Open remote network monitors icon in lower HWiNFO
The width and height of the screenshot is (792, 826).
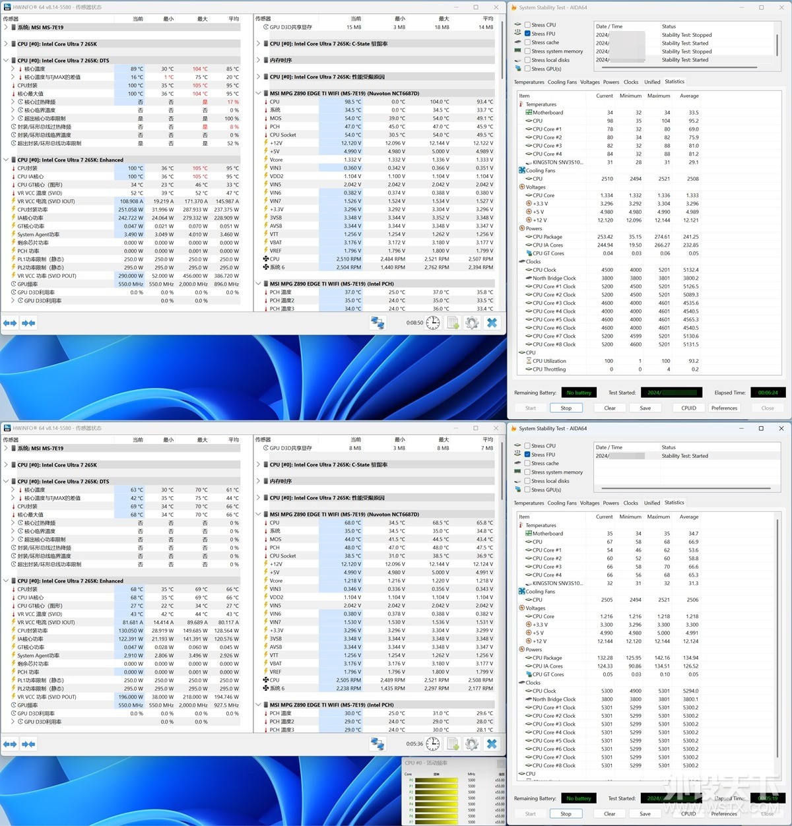(378, 744)
